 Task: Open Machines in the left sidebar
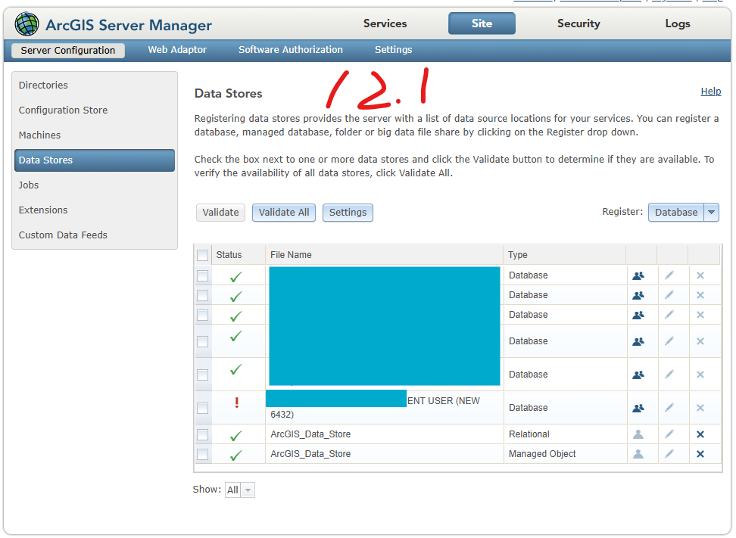39,135
